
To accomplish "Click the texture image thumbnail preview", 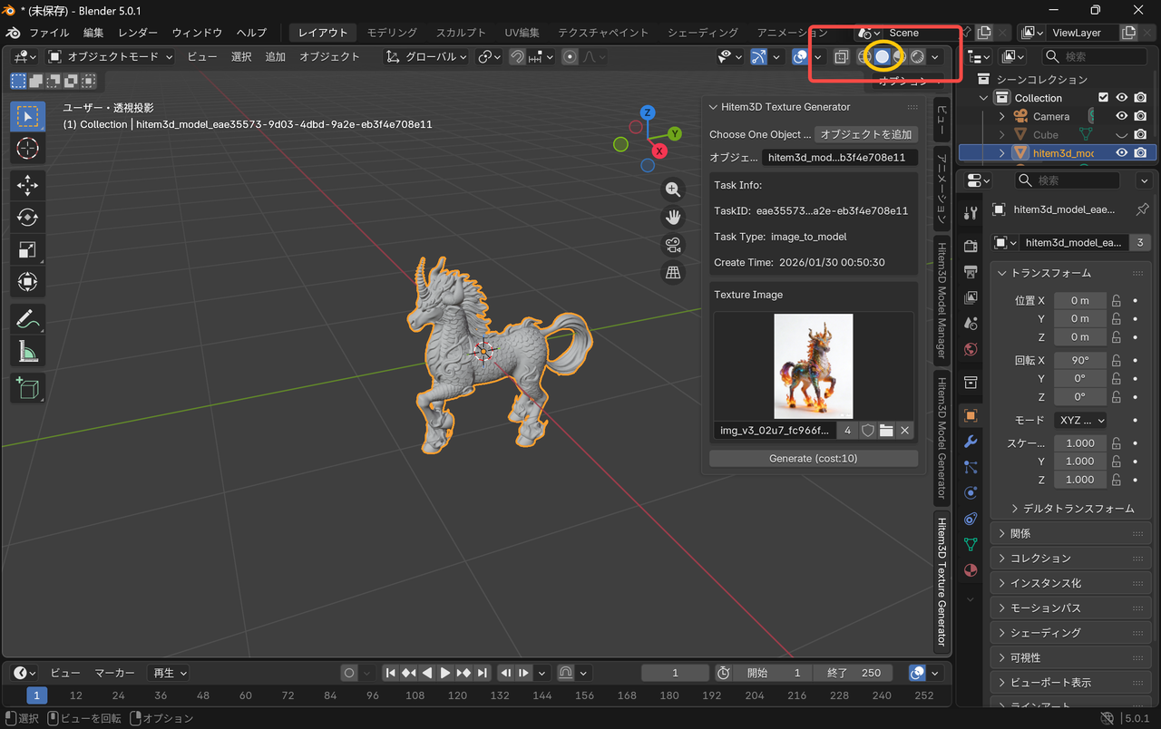I will (x=813, y=366).
